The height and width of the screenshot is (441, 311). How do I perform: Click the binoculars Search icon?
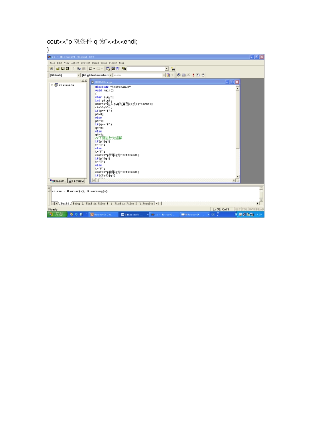click(x=173, y=69)
